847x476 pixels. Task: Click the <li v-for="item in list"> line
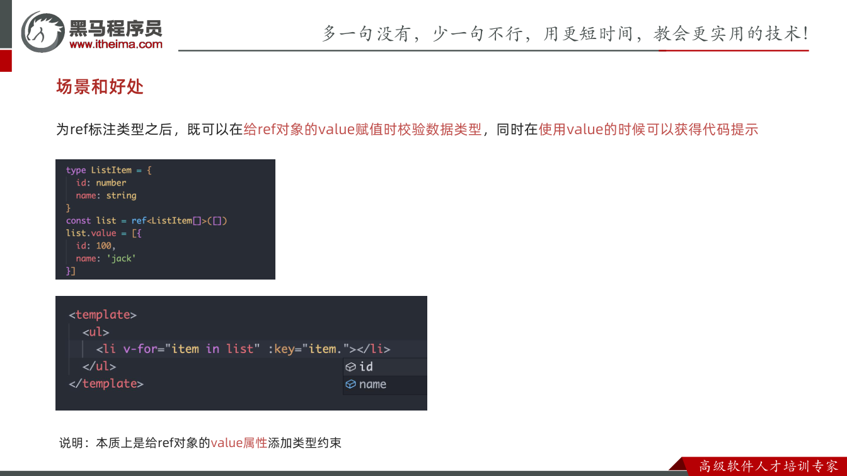point(243,349)
